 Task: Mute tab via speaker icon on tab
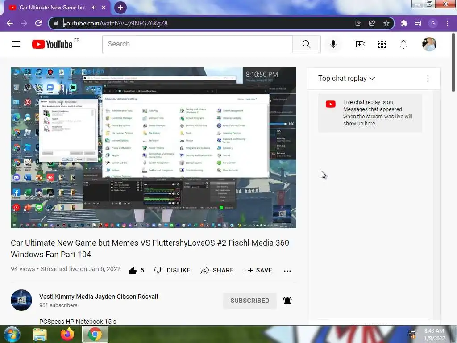94,8
